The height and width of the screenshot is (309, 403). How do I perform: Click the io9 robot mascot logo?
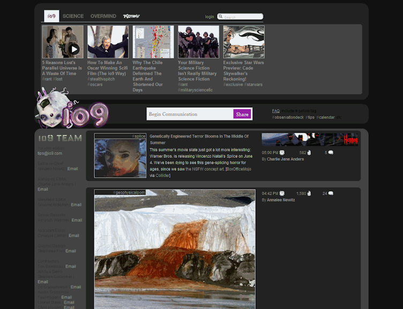click(x=72, y=109)
